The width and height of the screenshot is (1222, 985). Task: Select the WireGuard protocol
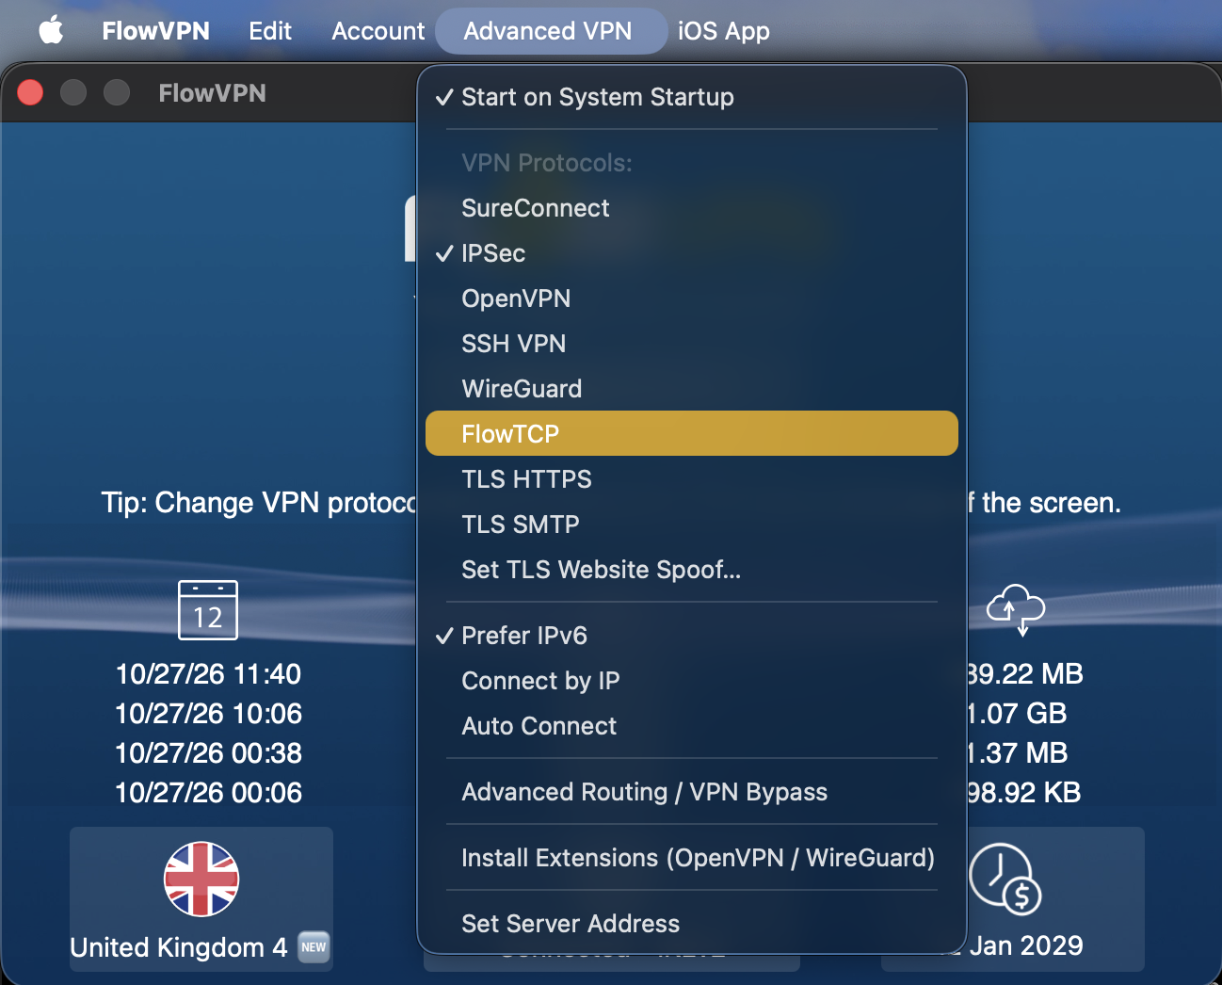[692, 389]
